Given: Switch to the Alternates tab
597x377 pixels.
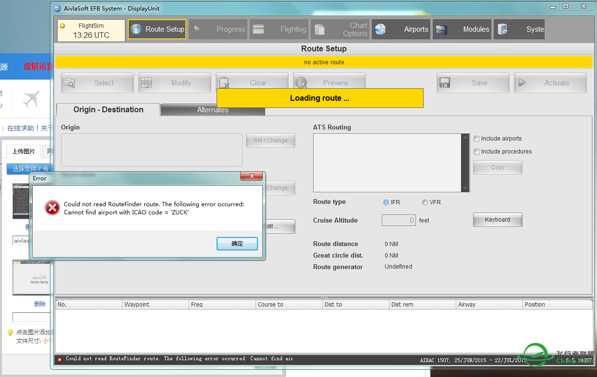Looking at the screenshot, I should click(213, 110).
